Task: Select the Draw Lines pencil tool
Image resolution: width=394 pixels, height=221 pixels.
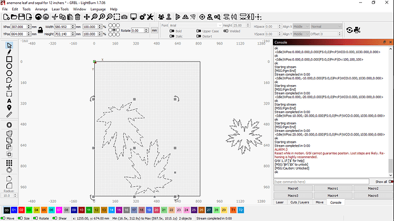Action: pos(9,53)
